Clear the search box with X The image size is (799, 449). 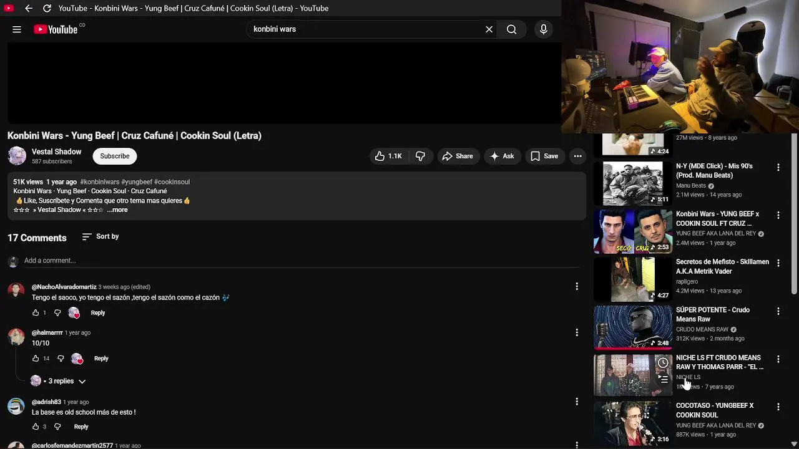pyautogui.click(x=489, y=29)
